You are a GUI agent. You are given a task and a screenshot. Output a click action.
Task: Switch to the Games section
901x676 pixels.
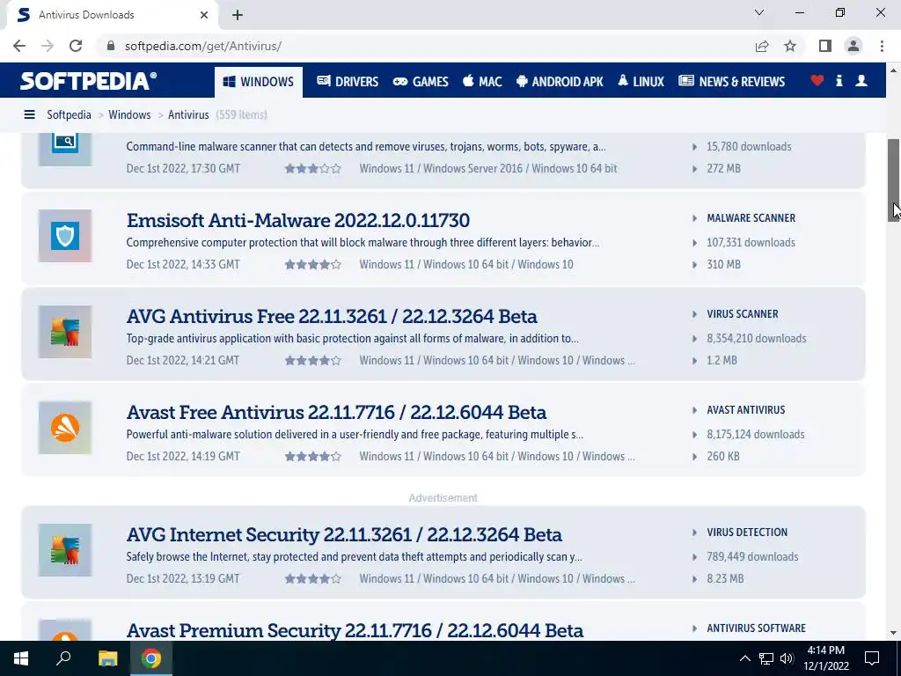click(x=421, y=82)
